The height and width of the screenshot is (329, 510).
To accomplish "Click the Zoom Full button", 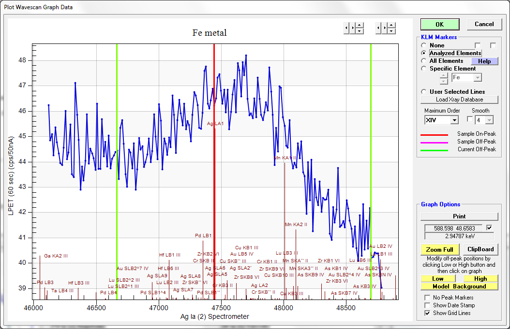I will pyautogui.click(x=440, y=250).
